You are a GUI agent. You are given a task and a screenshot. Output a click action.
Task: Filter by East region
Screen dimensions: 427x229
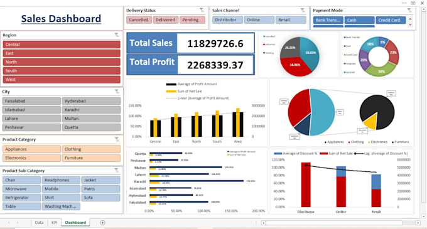tap(62, 53)
